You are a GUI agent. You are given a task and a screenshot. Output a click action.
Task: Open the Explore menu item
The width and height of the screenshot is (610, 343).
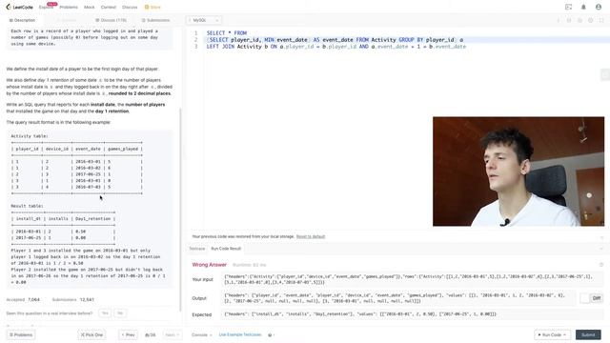click(x=46, y=7)
